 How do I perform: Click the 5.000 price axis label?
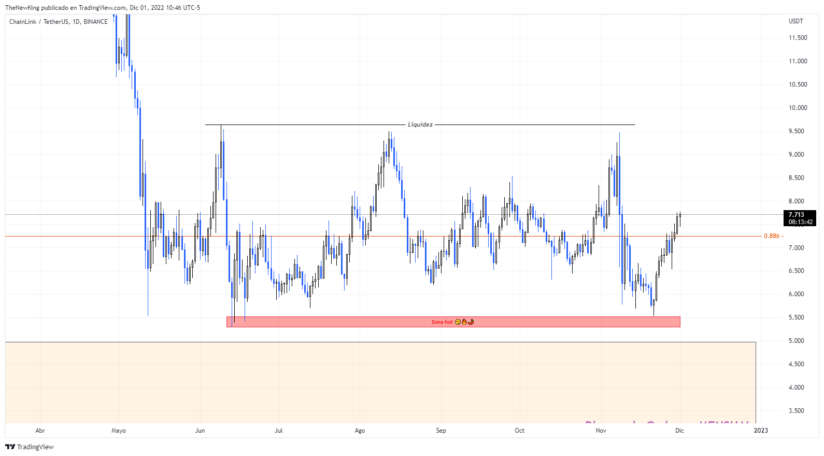coord(796,341)
